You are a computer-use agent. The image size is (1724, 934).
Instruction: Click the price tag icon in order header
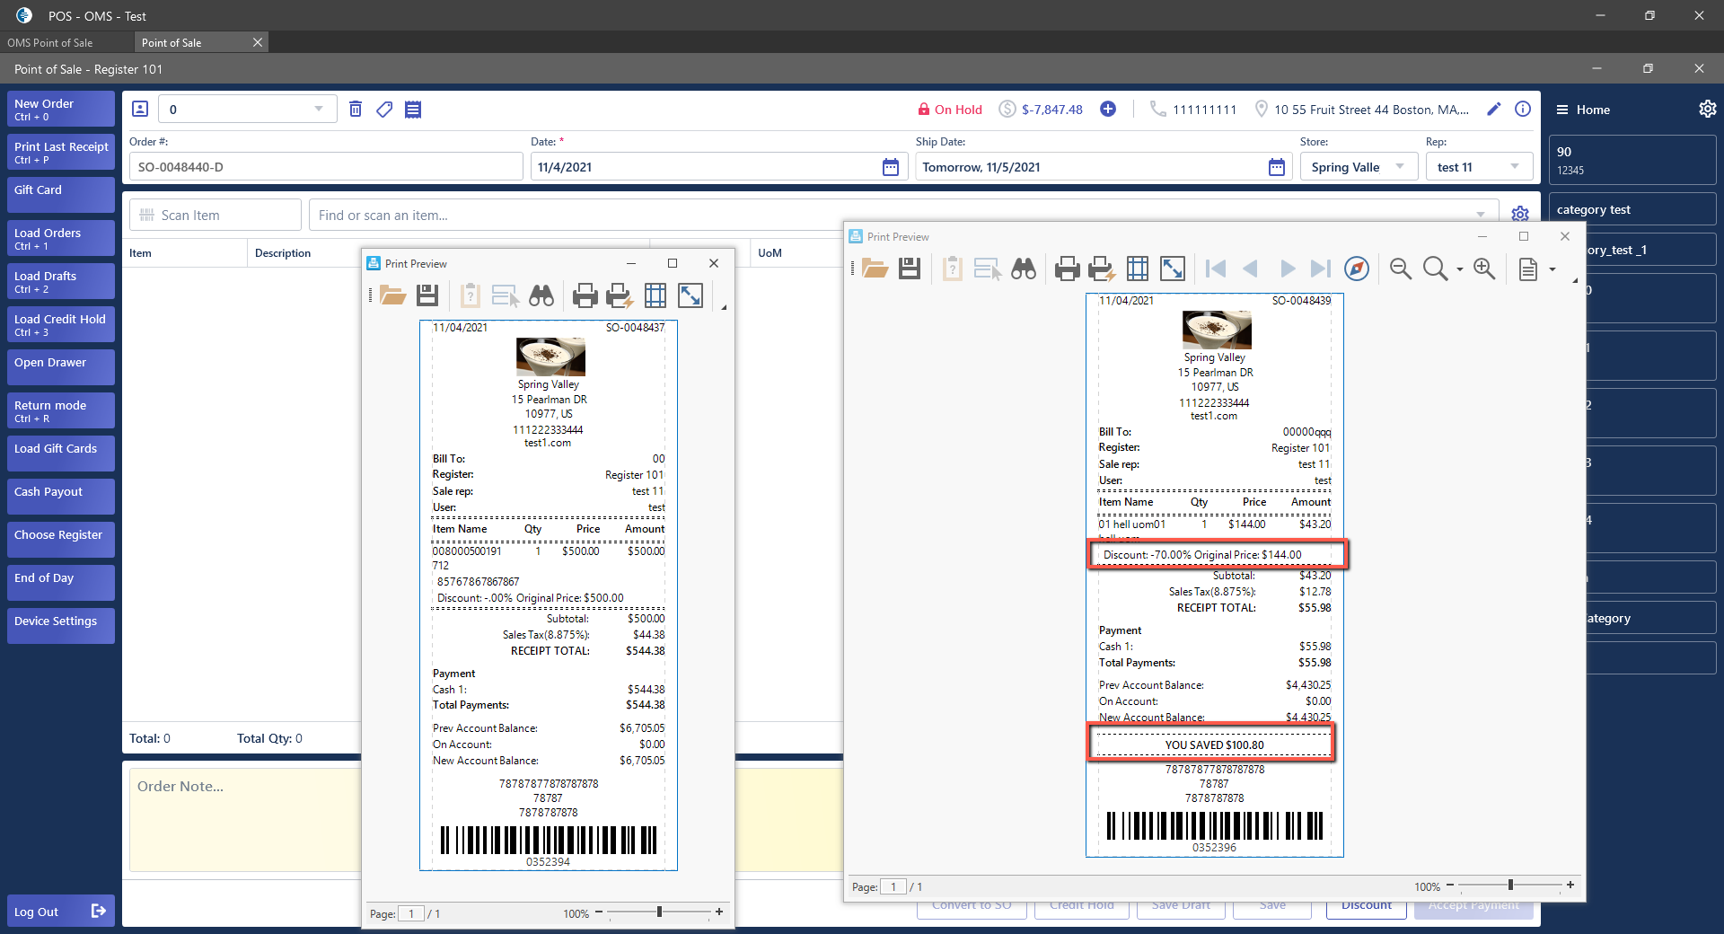click(384, 110)
